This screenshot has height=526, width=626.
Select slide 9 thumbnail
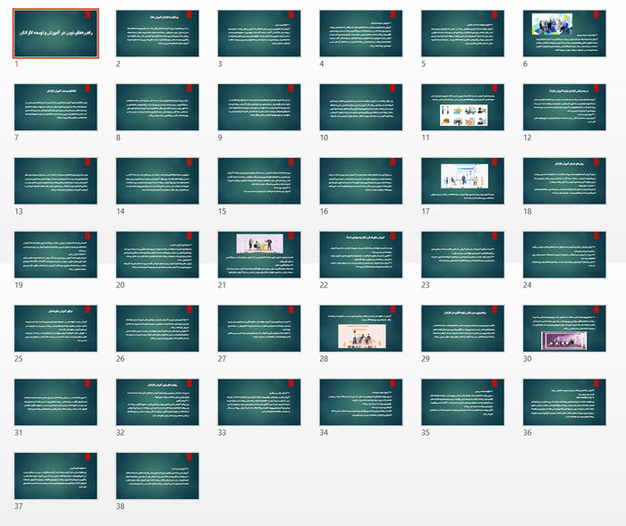259,107
